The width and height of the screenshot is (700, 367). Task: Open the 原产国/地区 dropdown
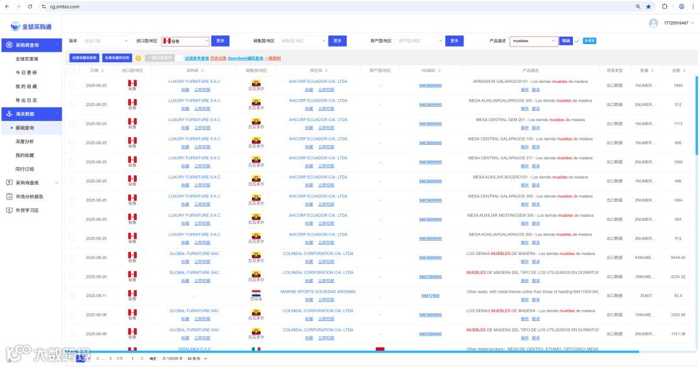(x=419, y=41)
